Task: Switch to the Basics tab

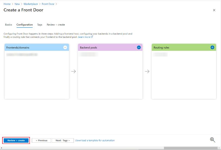Action: pos(8,25)
